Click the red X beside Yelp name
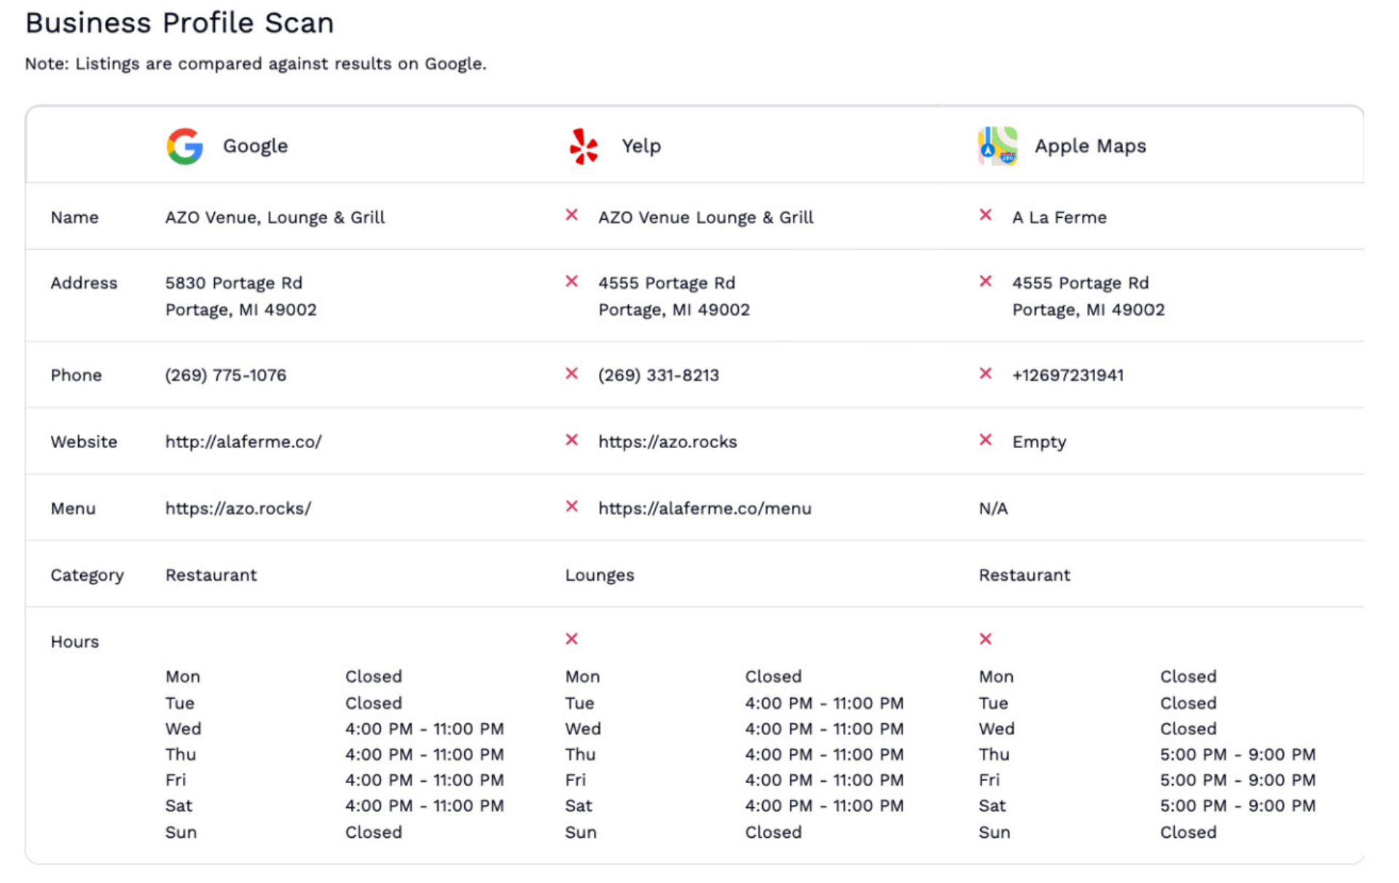 [x=572, y=215]
